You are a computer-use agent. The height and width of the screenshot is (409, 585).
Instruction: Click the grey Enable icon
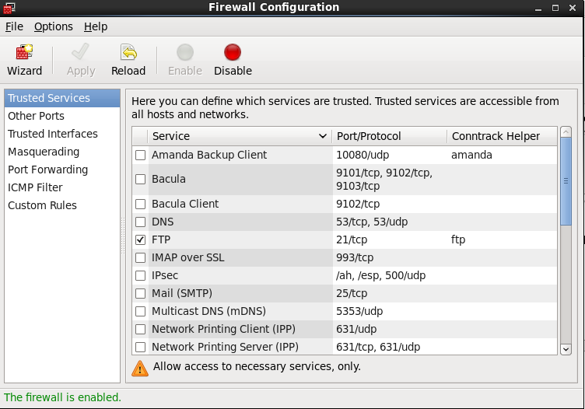(x=185, y=52)
